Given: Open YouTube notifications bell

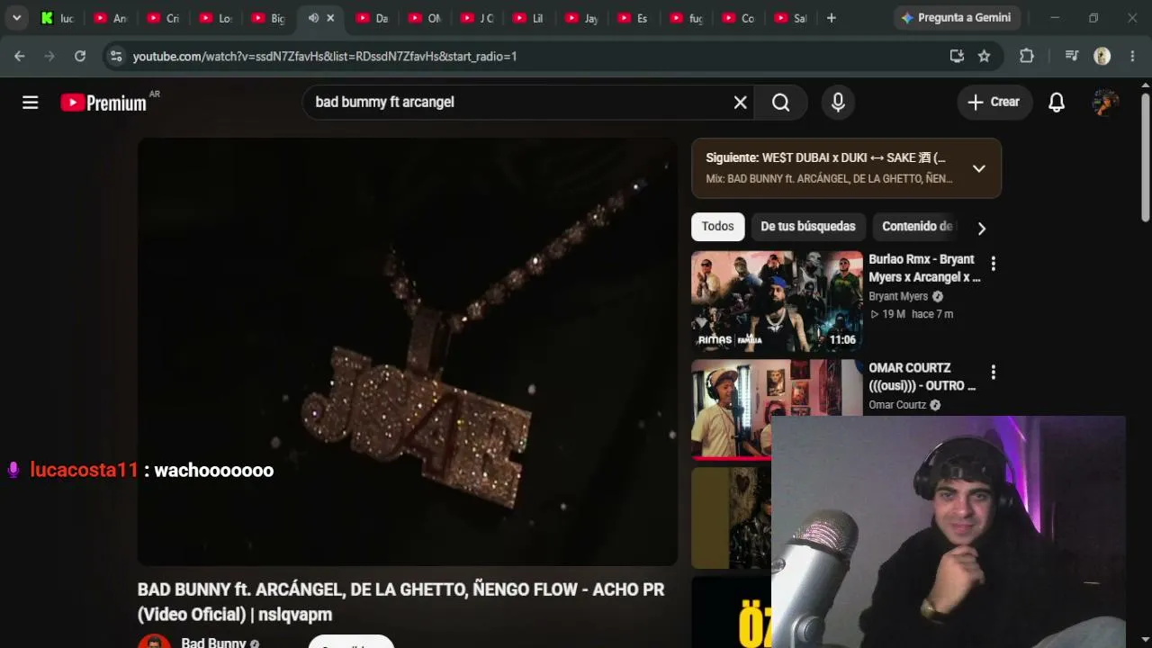Looking at the screenshot, I should click(x=1057, y=103).
